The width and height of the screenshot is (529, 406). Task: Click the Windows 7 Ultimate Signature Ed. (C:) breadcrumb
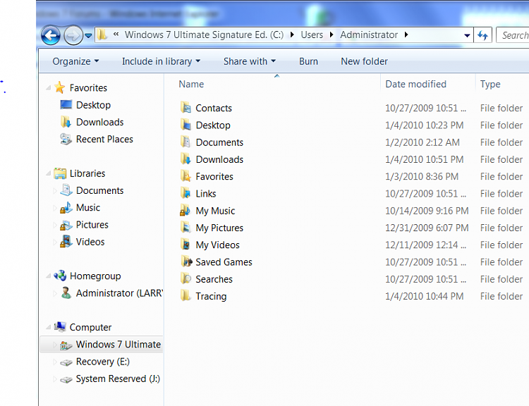(204, 35)
